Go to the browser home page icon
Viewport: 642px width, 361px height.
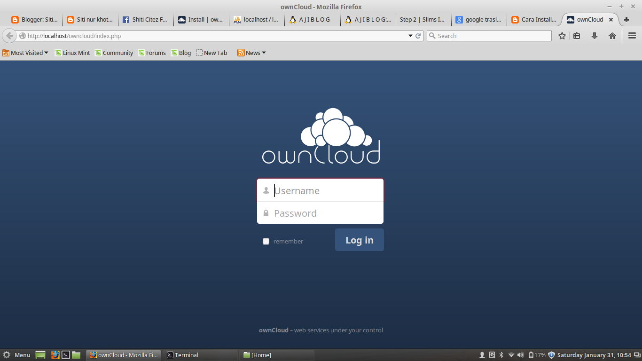pos(611,35)
